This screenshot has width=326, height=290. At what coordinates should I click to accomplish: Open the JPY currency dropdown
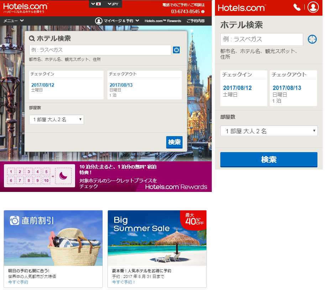coord(113,4)
